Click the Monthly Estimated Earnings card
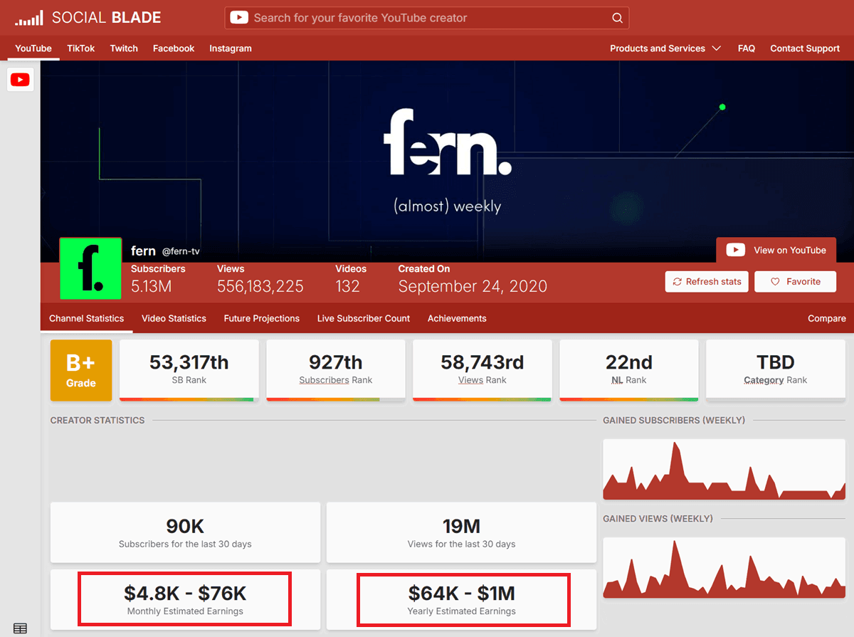This screenshot has height=637, width=854. 185,599
